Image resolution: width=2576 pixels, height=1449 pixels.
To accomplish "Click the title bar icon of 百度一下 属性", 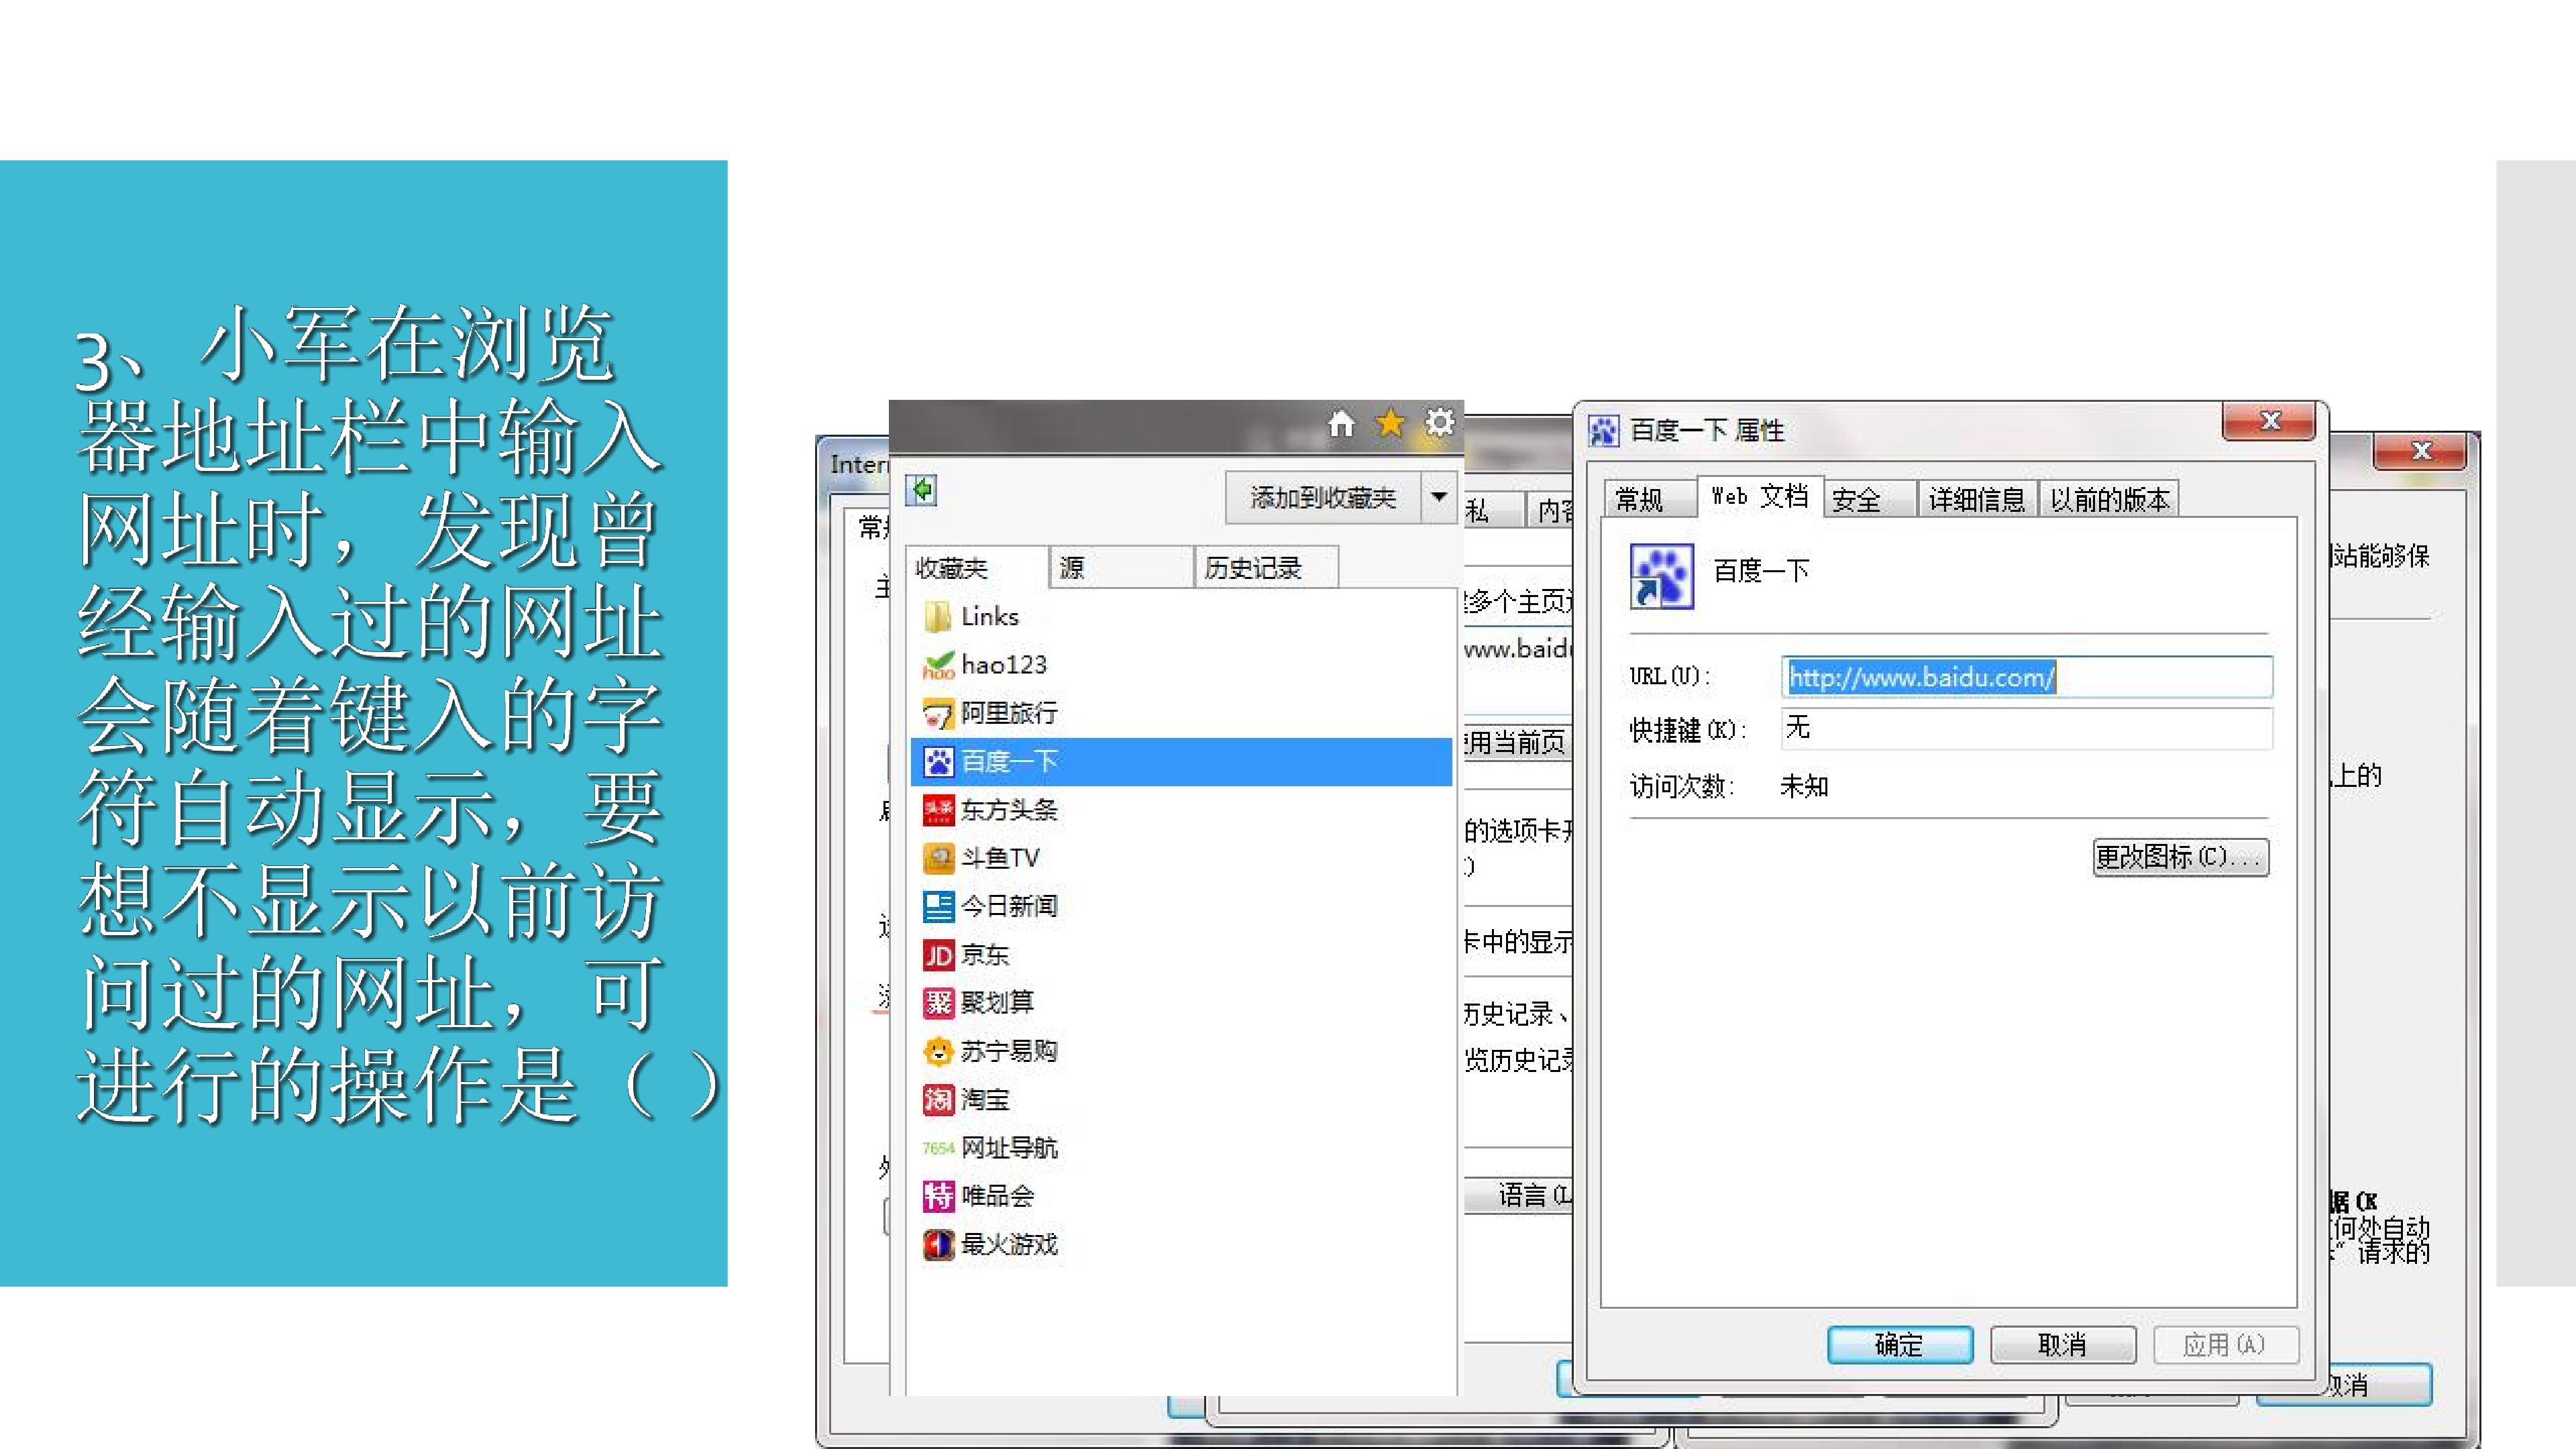I will (x=1603, y=431).
